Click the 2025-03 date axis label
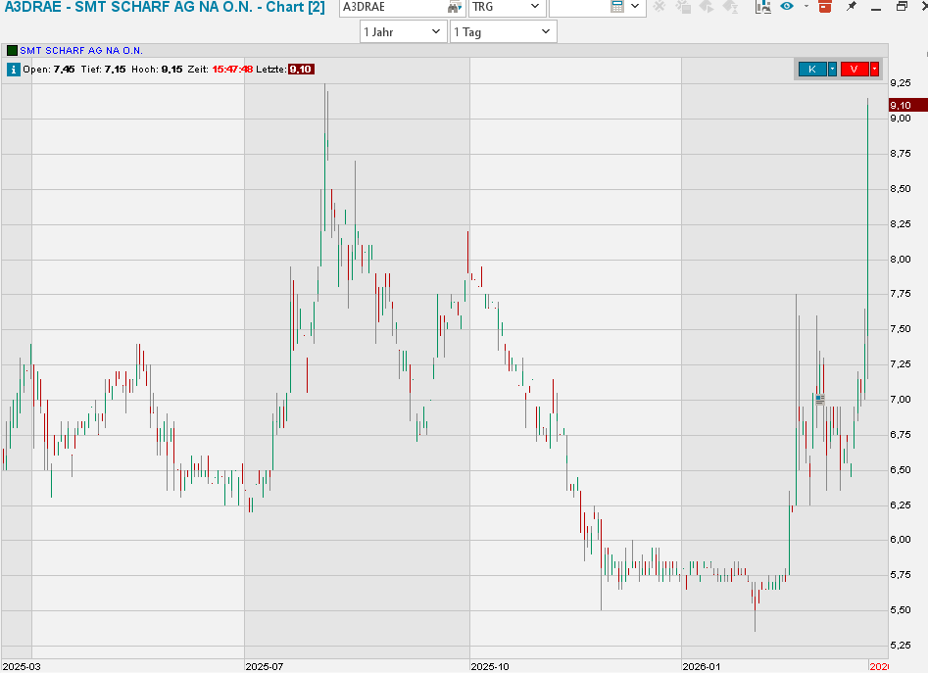The width and height of the screenshot is (928, 673). click(22, 666)
